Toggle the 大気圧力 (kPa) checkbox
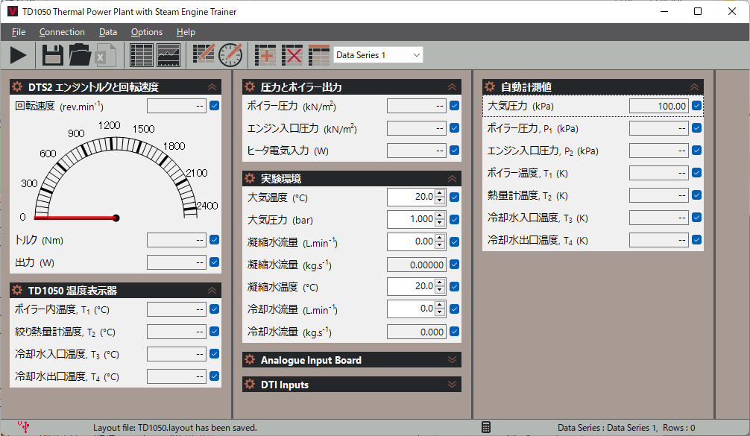The image size is (750, 436). coord(697,106)
